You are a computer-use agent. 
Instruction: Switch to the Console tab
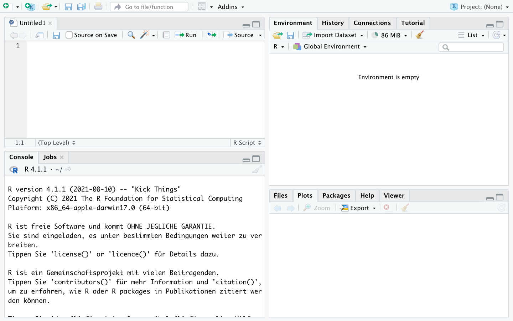(21, 157)
